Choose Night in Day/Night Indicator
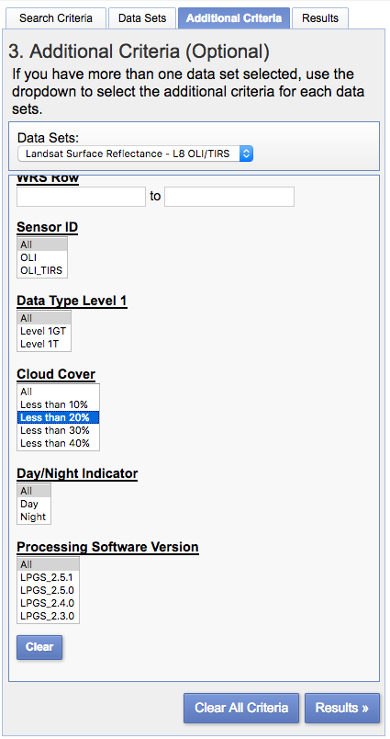The width and height of the screenshot is (390, 739). [33, 517]
